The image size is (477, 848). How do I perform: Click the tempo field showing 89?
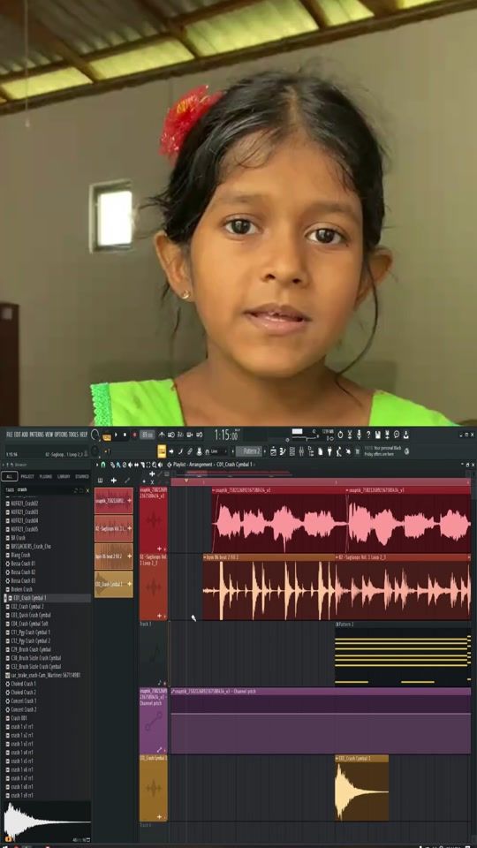coord(148,435)
